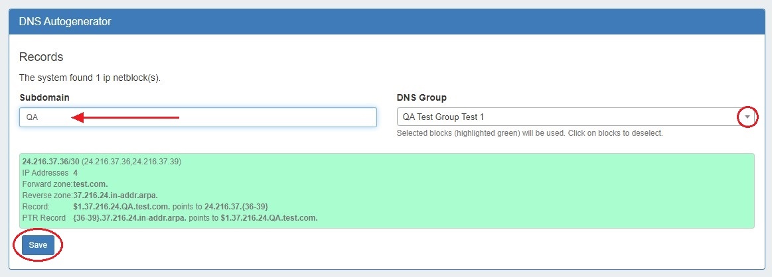Viewport: 772px width, 277px height.
Task: Click the 'Selected blocks (highlighted green)' help text
Action: coord(530,133)
